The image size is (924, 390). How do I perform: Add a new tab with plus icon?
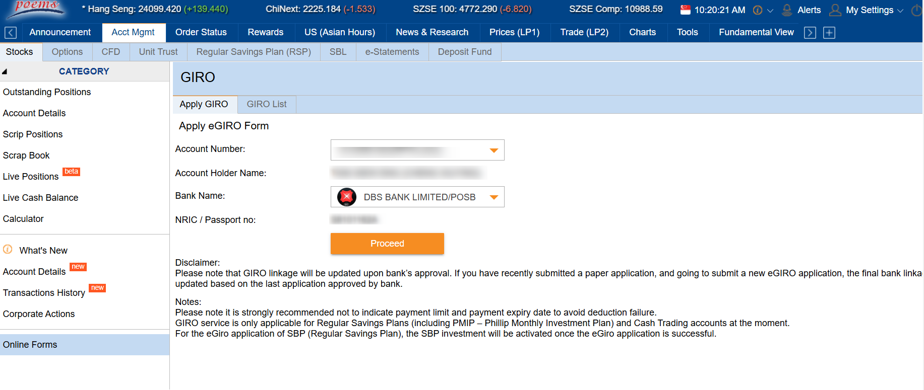tap(829, 33)
